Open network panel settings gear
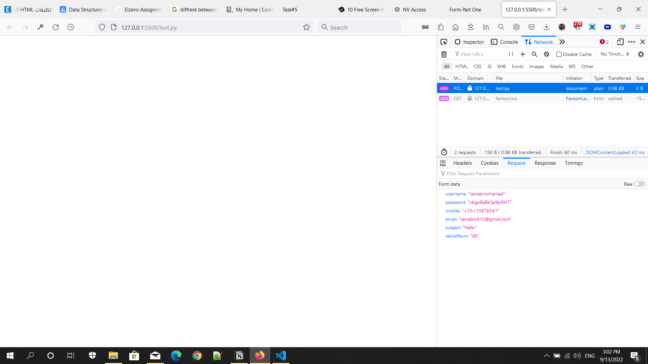The width and height of the screenshot is (648, 364). click(641, 54)
